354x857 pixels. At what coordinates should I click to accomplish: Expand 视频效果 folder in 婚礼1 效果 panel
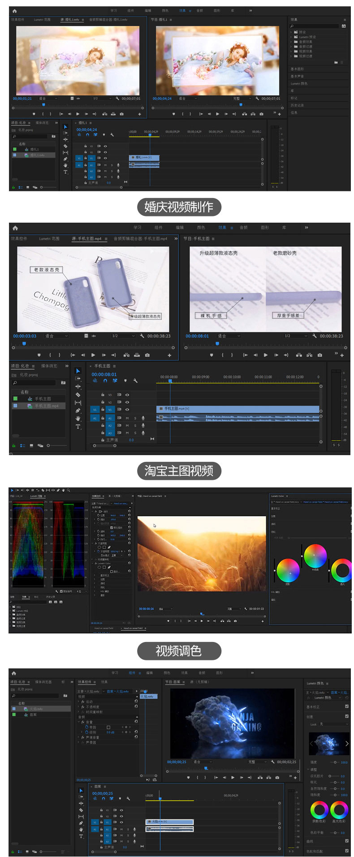tap(291, 51)
